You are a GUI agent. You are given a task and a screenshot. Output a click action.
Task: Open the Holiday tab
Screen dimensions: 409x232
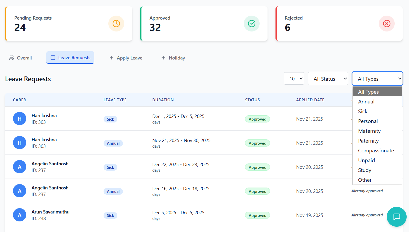[173, 58]
